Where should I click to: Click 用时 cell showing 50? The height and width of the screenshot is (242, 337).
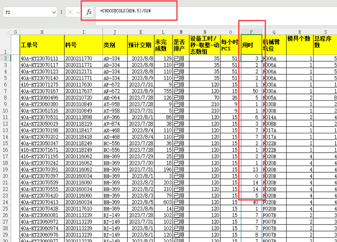tap(251, 91)
